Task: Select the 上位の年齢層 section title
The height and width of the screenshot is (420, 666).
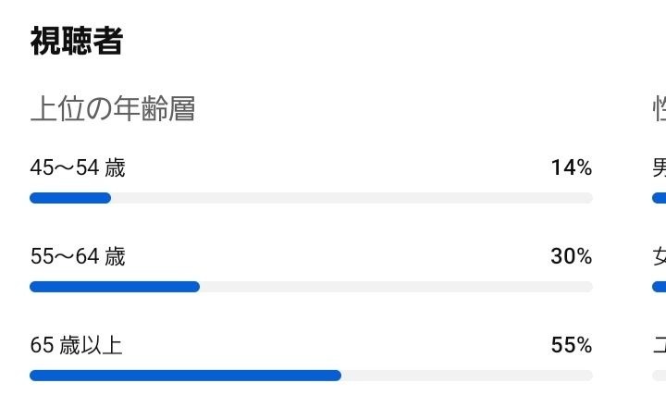Action: pos(112,109)
